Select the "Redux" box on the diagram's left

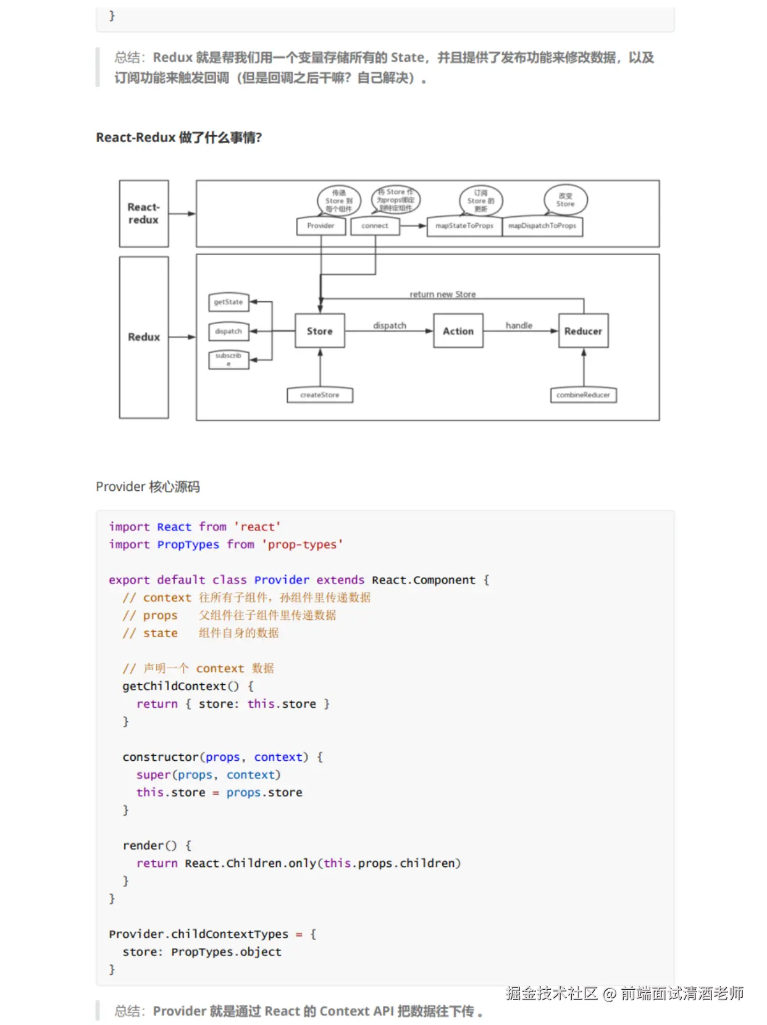coord(144,337)
